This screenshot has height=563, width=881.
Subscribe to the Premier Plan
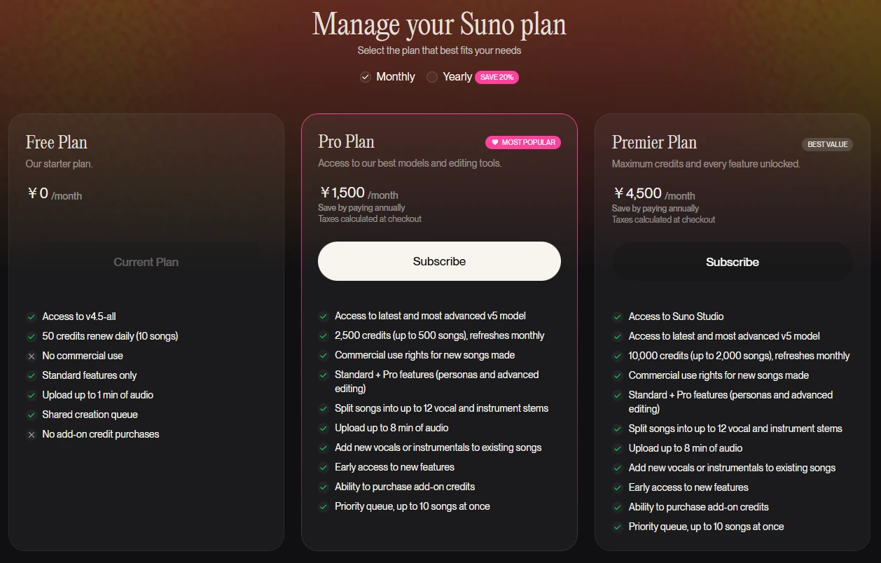pyautogui.click(x=732, y=262)
